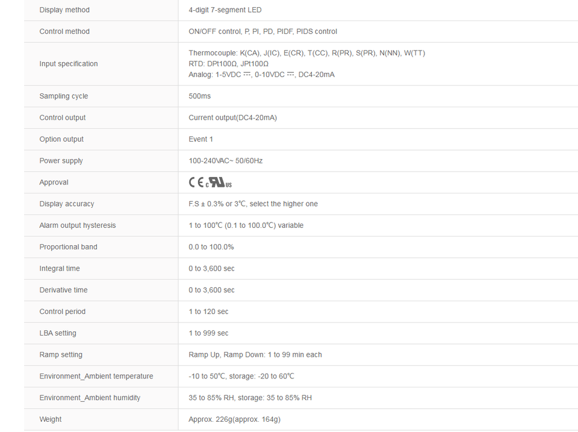Click the DC symbol after 1-5VDC
578x432 pixels.
[247, 75]
